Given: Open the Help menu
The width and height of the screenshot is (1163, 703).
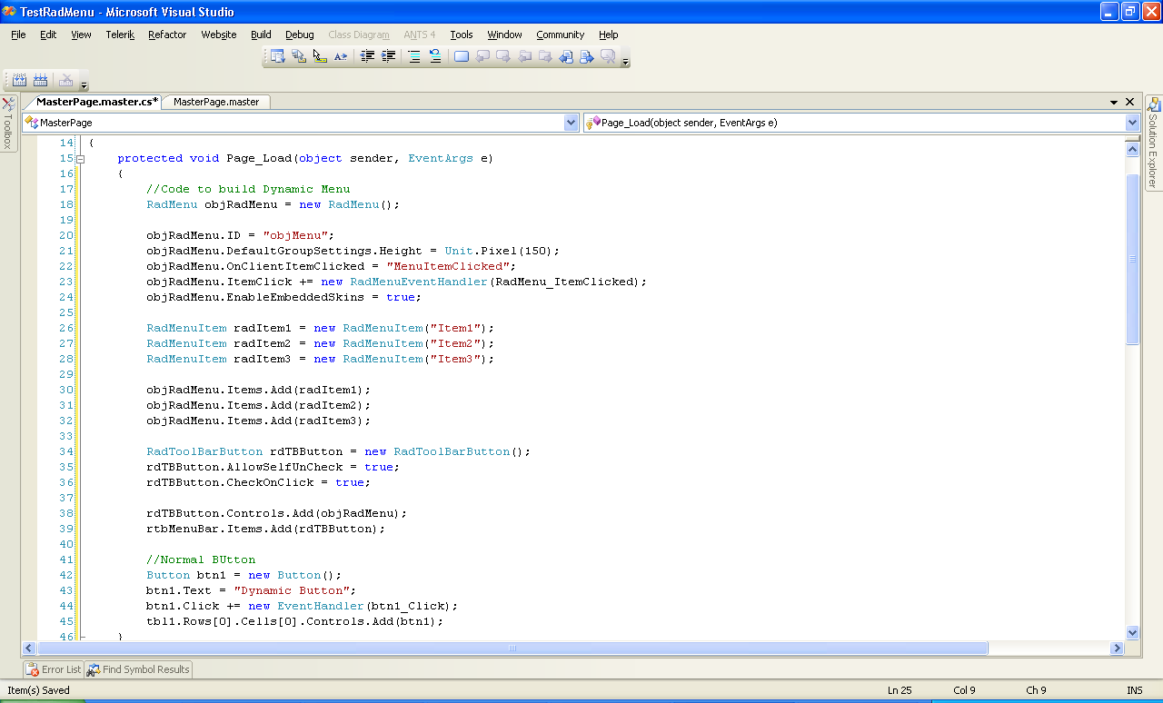Looking at the screenshot, I should (608, 35).
